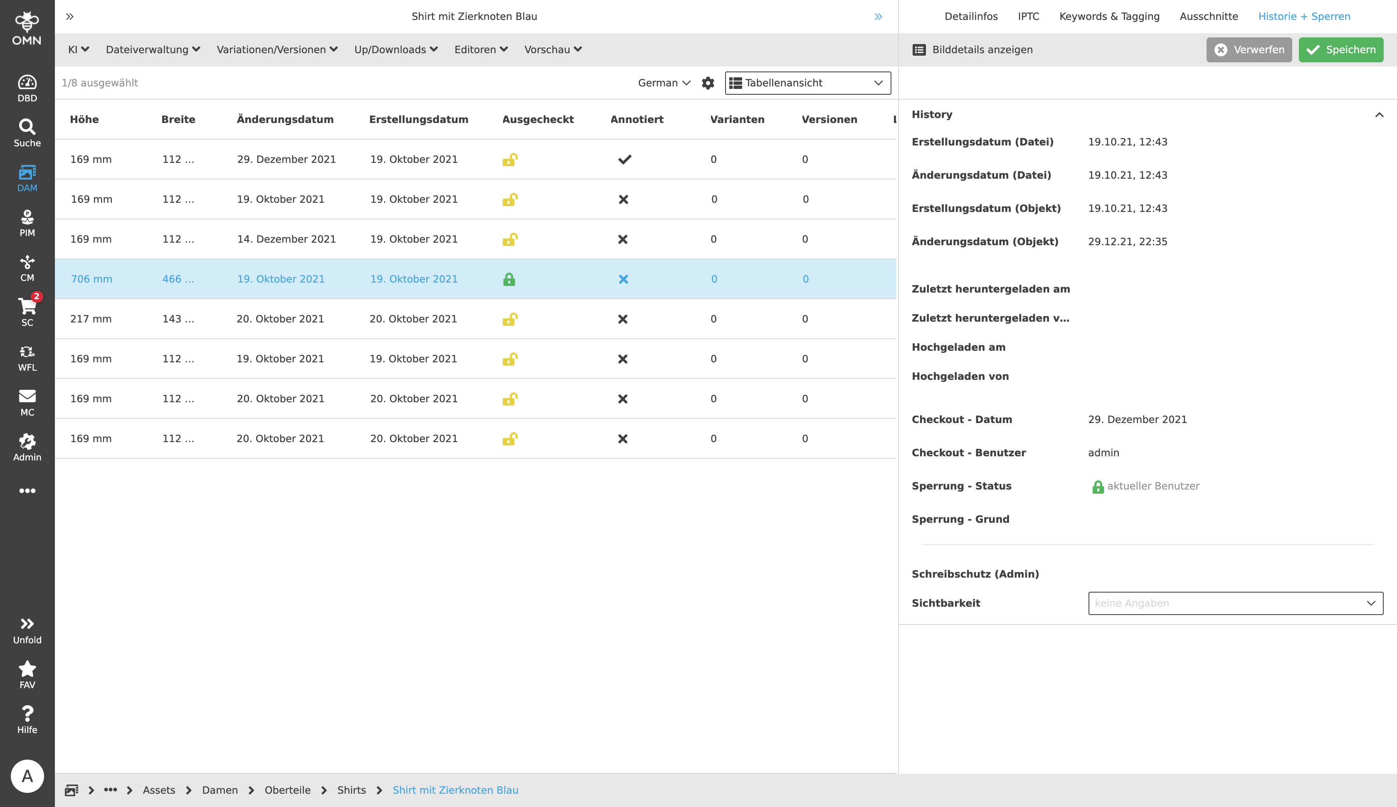
Task: Click Shirts in breadcrumb path
Action: pos(351,790)
